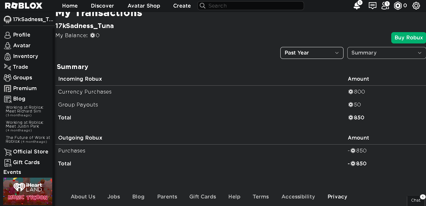Screen dimensions: 426x206
Task: Open the Summary transaction type dropdown
Action: (x=386, y=53)
